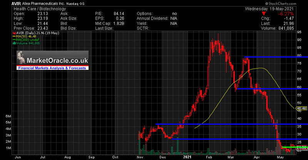Click the Annual Dividend N/A value
This screenshot has width=308, height=160.
coord(174,18)
